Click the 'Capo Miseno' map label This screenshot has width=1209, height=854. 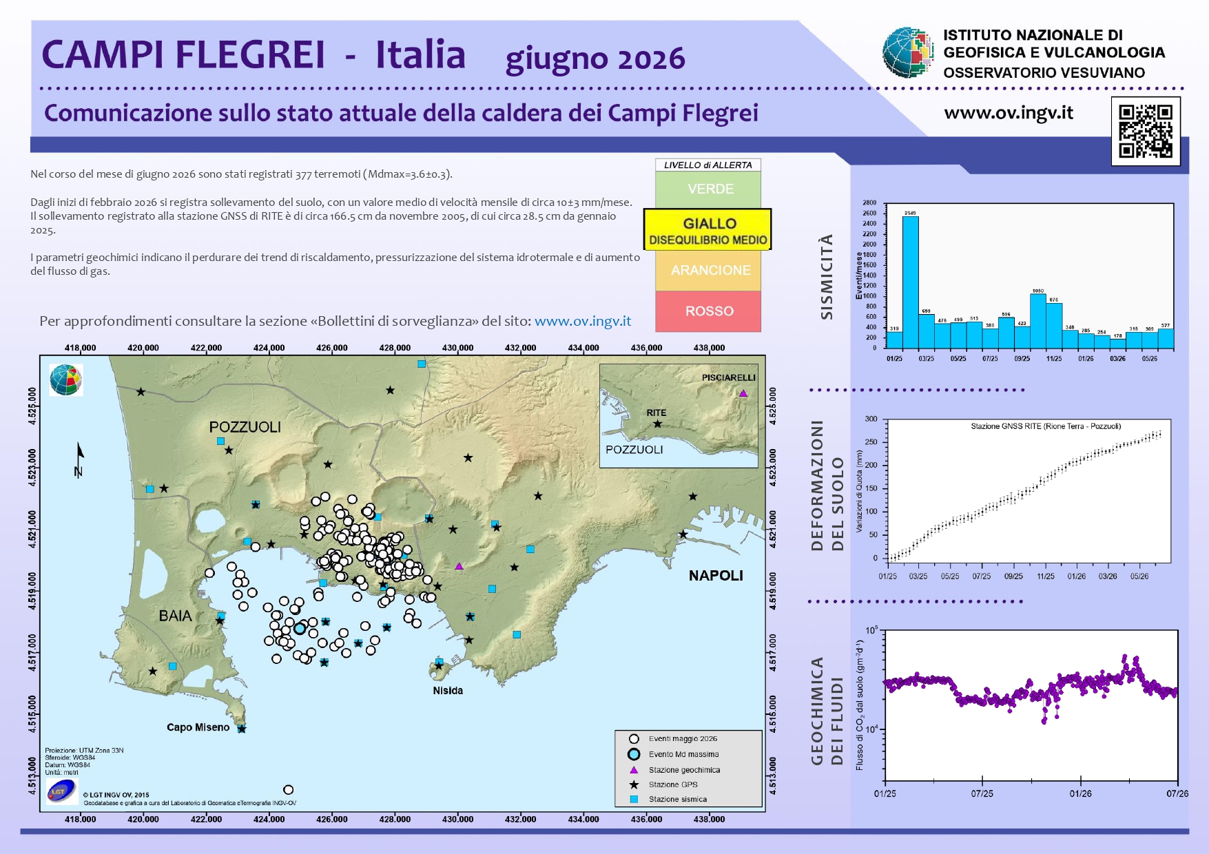click(198, 727)
